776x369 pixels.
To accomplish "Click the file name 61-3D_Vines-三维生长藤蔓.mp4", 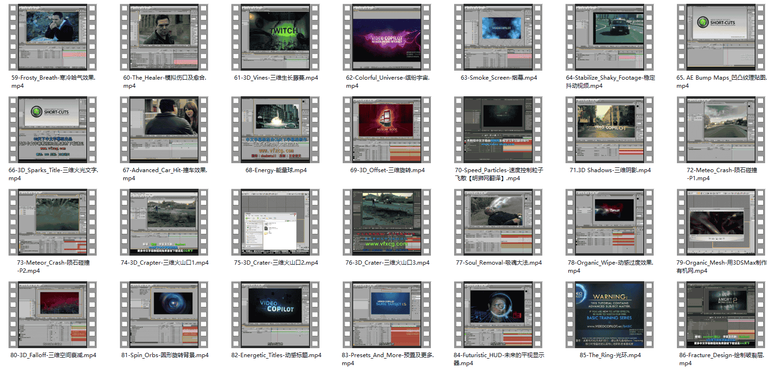I will [x=276, y=78].
